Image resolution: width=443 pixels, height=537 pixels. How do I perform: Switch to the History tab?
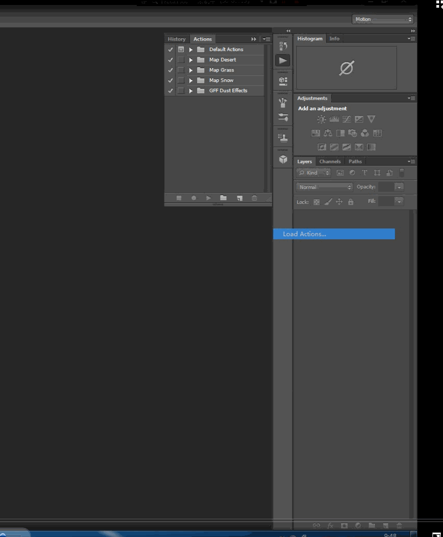177,39
